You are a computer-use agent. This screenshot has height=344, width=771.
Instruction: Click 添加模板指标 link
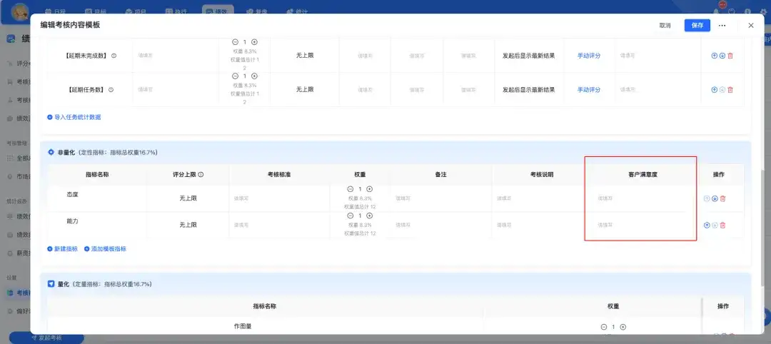pyautogui.click(x=105, y=249)
